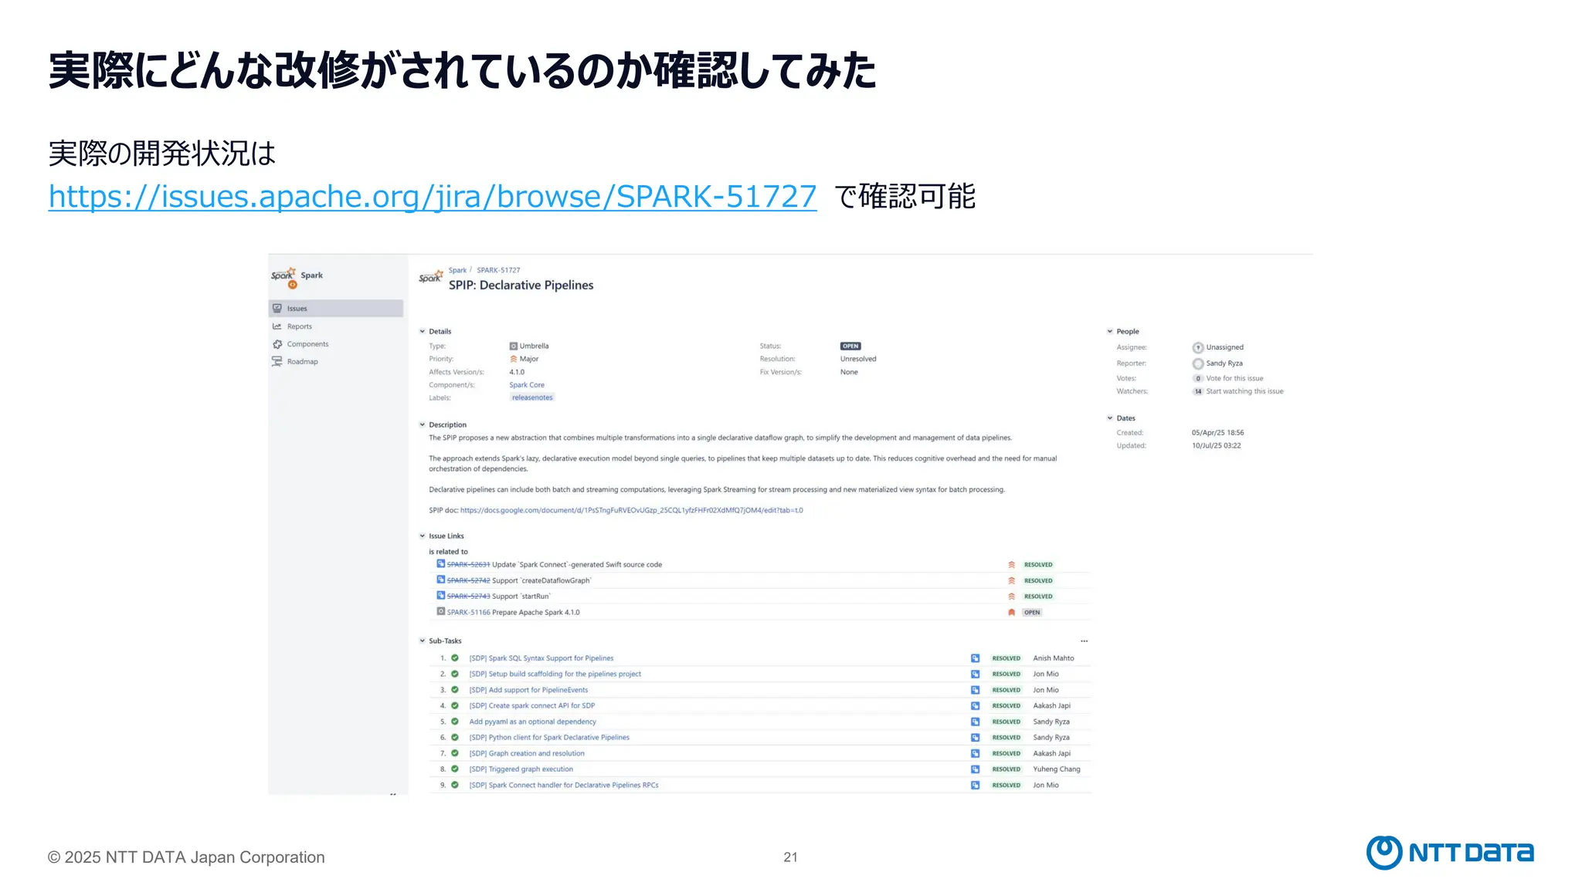This screenshot has width=1582, height=889.
Task: Open the Reports sidebar item
Action: coord(299,326)
